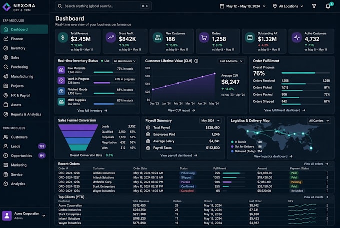This screenshot has width=340, height=228.
Task: Click the Acme Corporation user avatar
Action: tap(7, 216)
